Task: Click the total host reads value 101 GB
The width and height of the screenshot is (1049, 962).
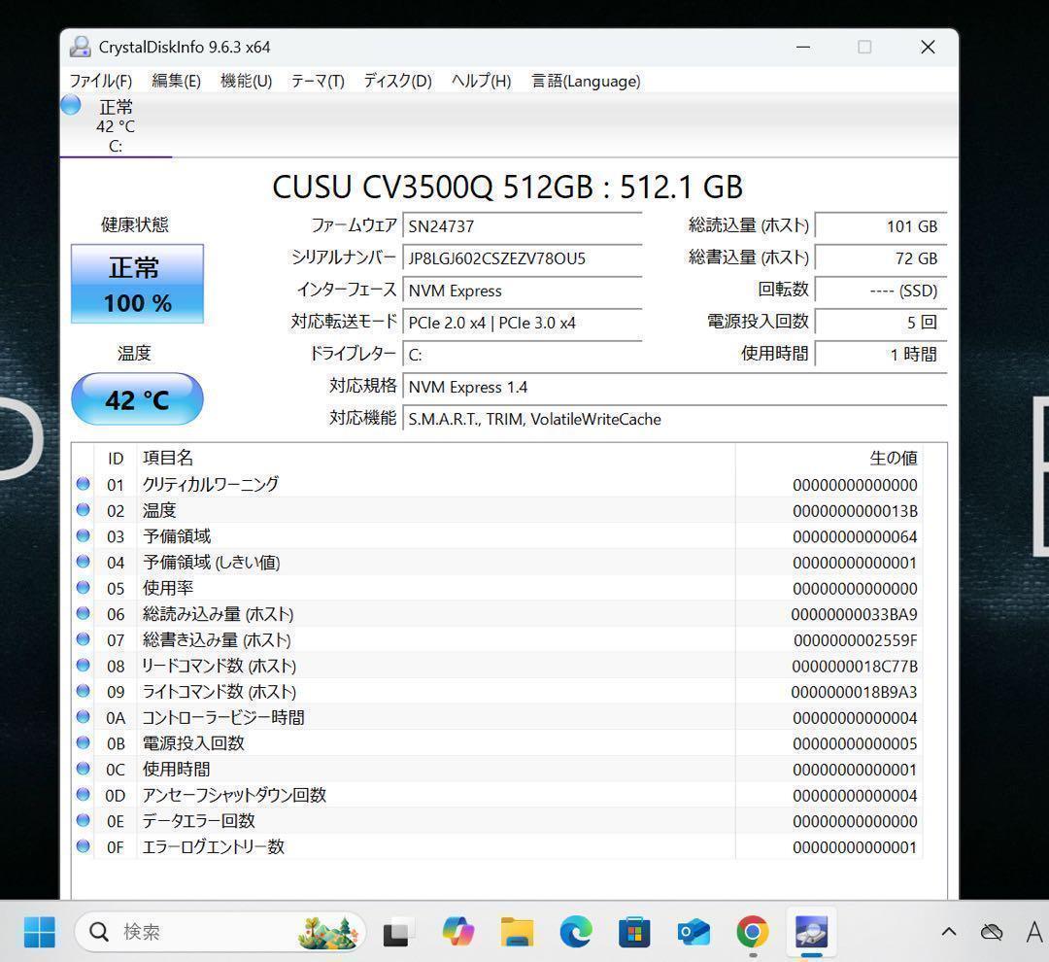Action: pos(880,225)
